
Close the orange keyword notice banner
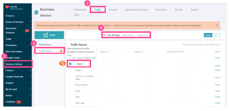coord(217,25)
